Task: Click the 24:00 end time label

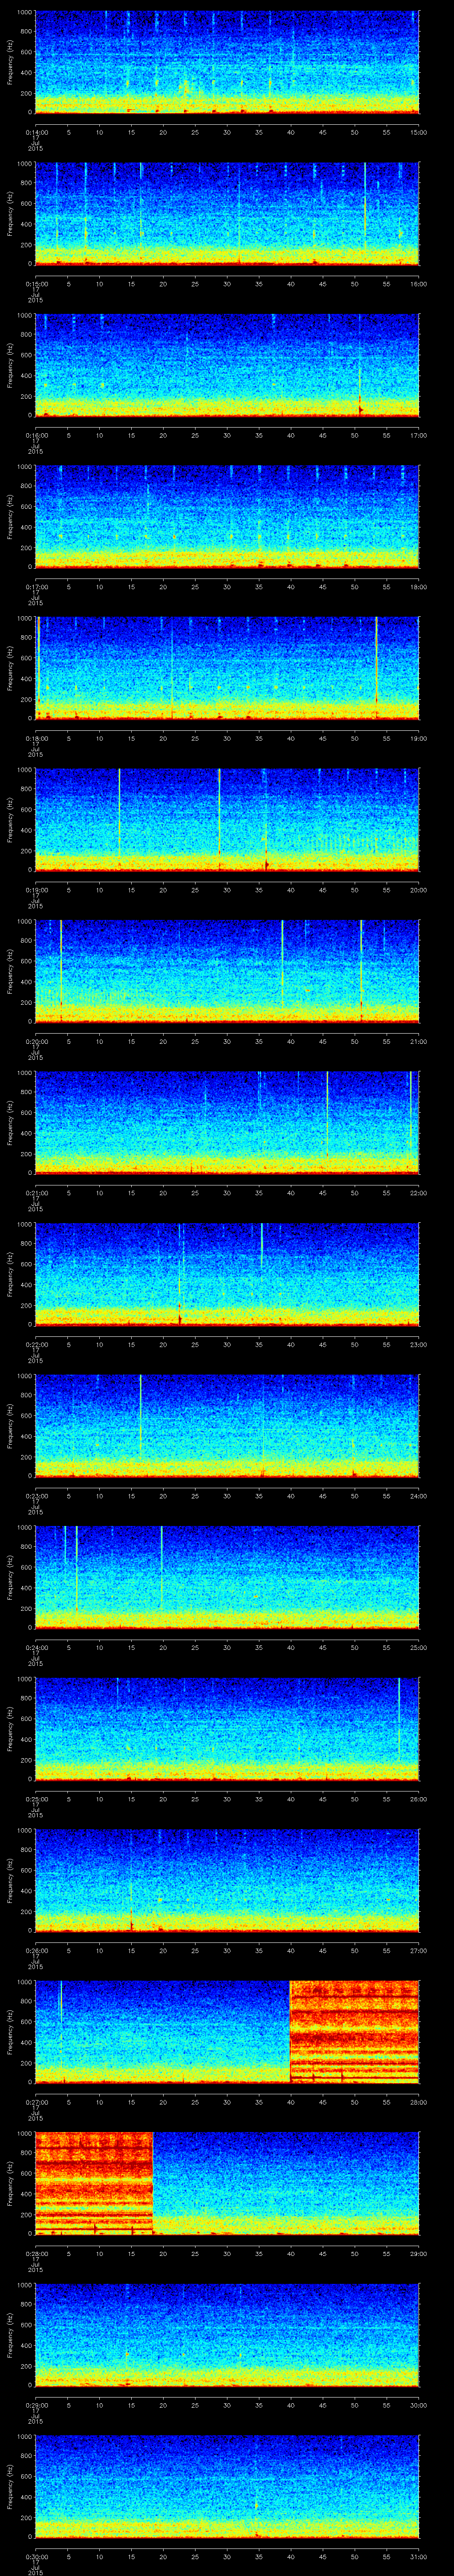Action: click(x=418, y=1496)
